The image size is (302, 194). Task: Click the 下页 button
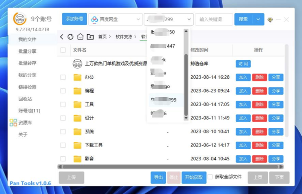(x=279, y=177)
